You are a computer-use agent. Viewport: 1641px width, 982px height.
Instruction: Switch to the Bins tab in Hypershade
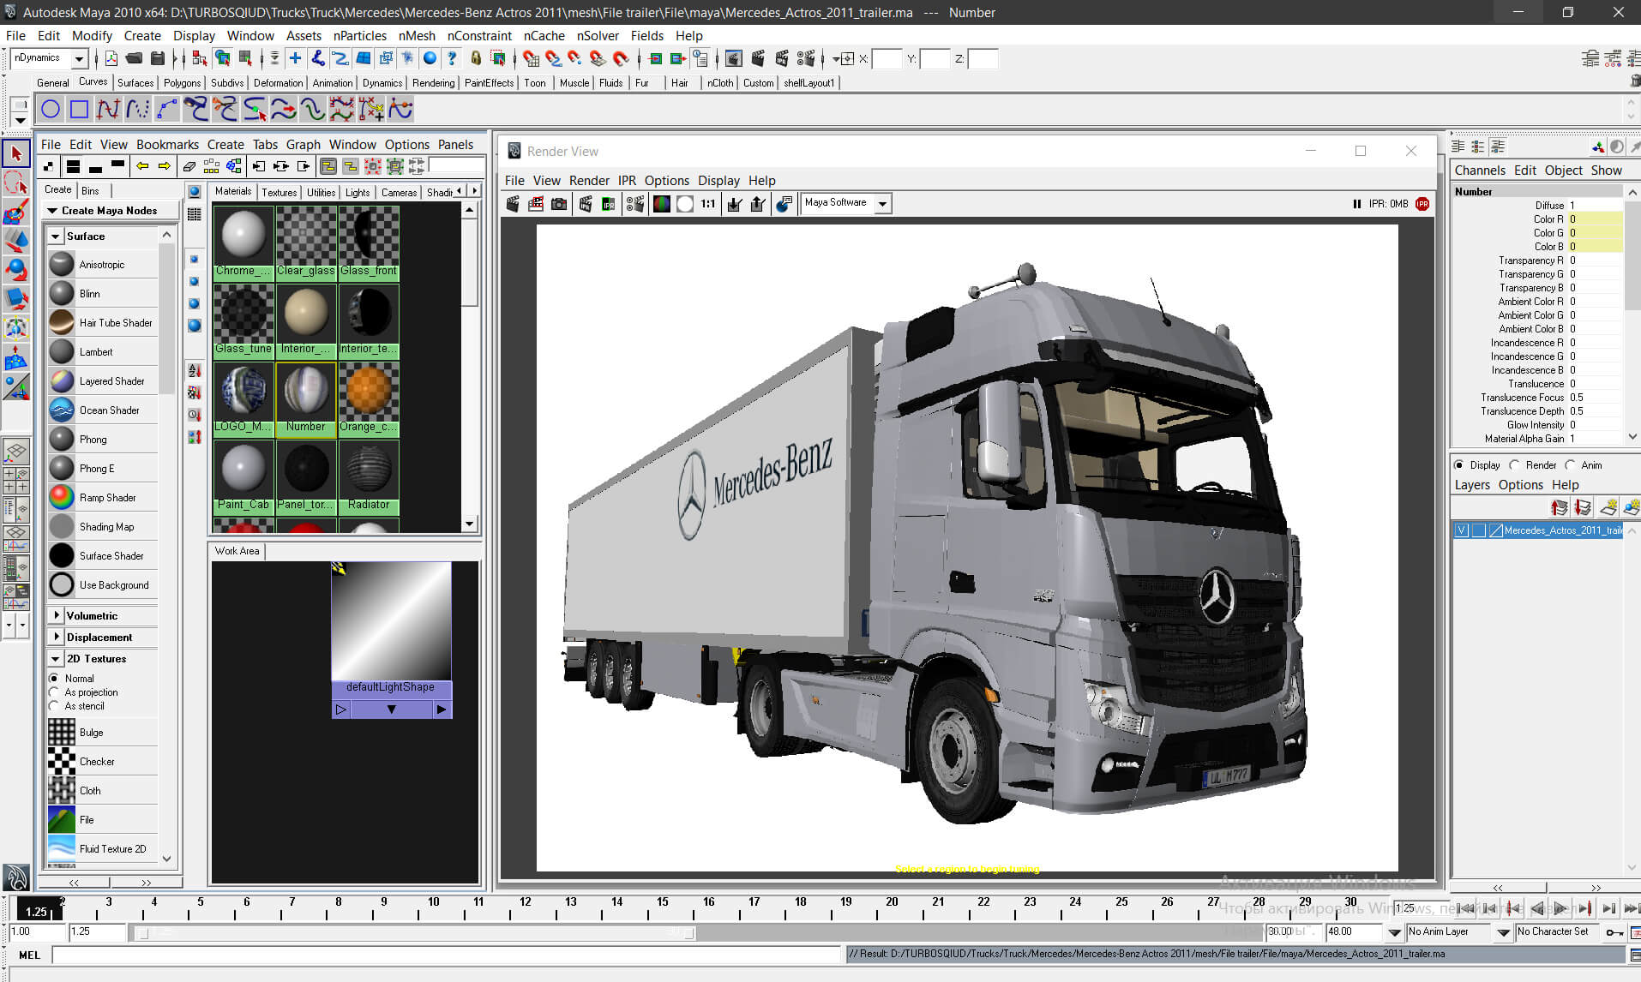point(90,190)
